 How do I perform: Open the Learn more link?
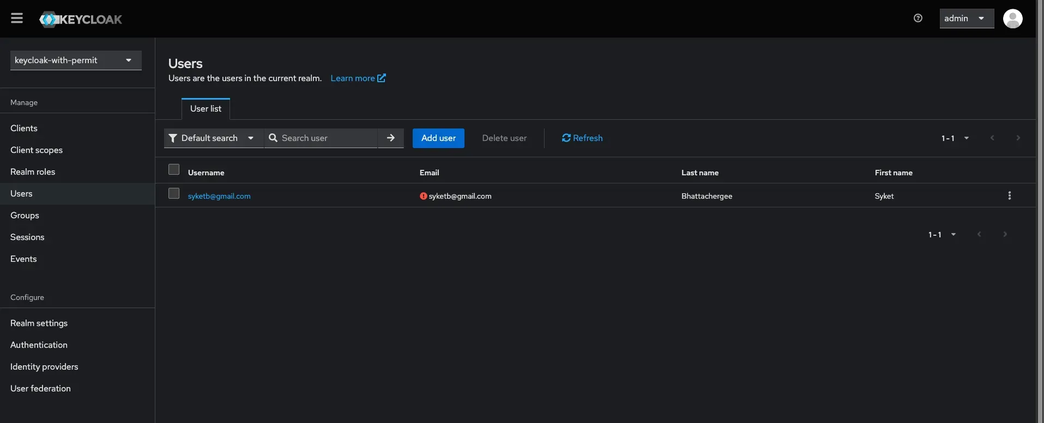coord(358,78)
